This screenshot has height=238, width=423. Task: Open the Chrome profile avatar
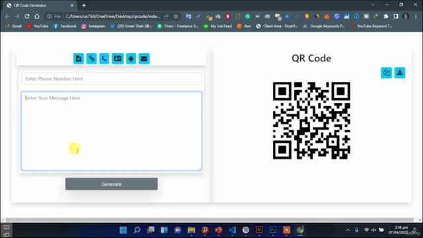406,17
